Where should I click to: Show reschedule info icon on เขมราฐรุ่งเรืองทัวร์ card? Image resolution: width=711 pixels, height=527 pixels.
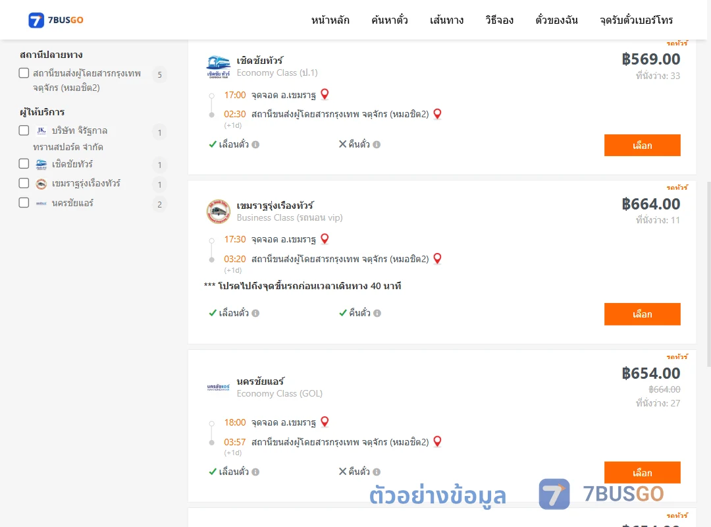[x=255, y=313]
